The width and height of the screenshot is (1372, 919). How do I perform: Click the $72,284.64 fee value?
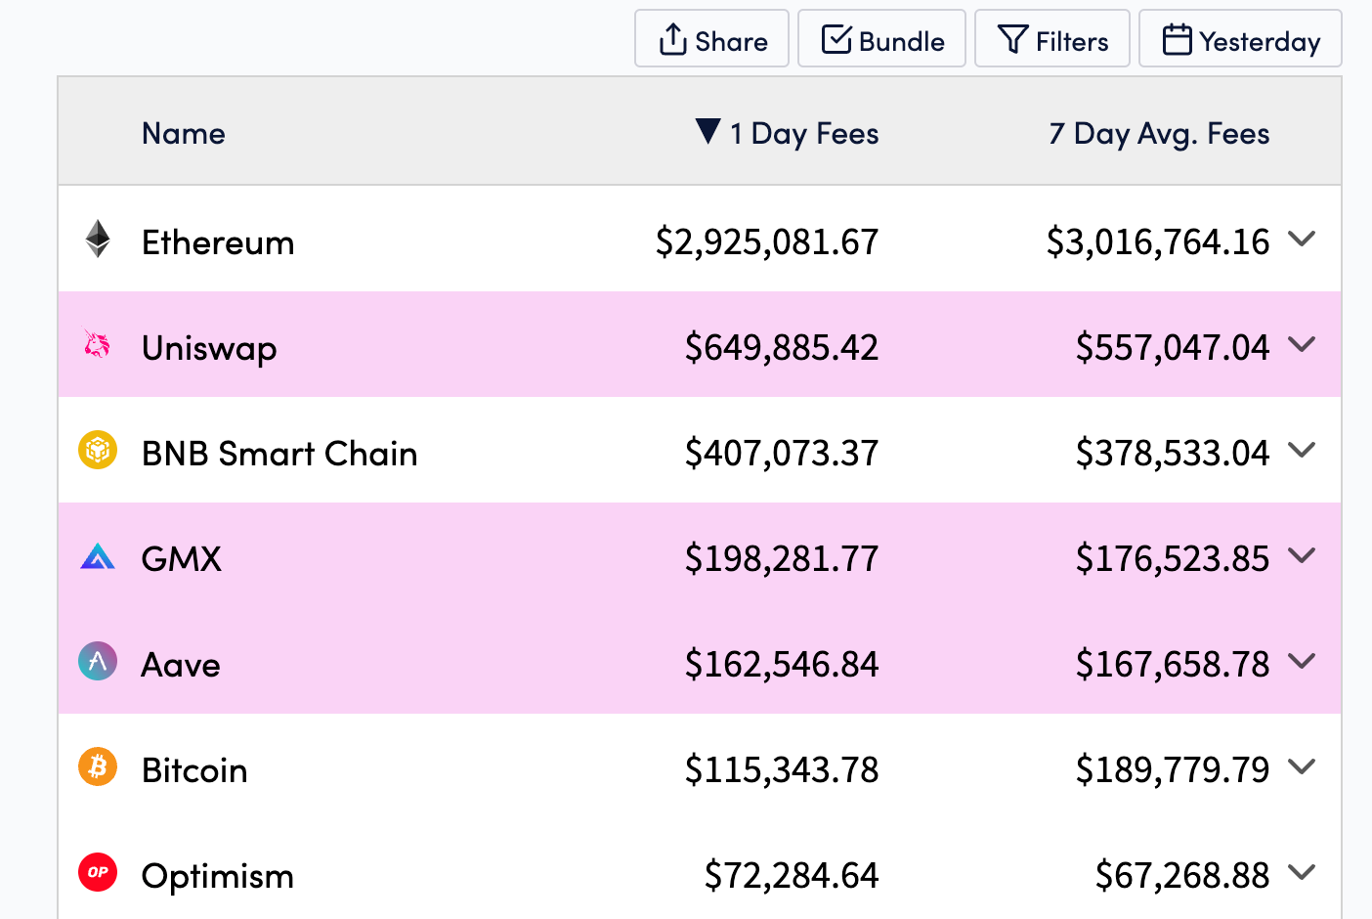click(792, 875)
